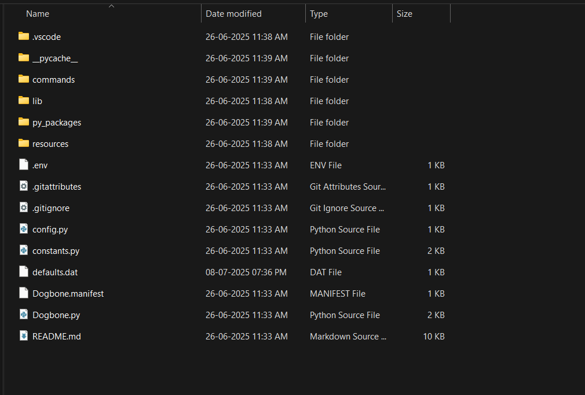585x395 pixels.
Task: Select the lib folder name
Action: [37, 101]
